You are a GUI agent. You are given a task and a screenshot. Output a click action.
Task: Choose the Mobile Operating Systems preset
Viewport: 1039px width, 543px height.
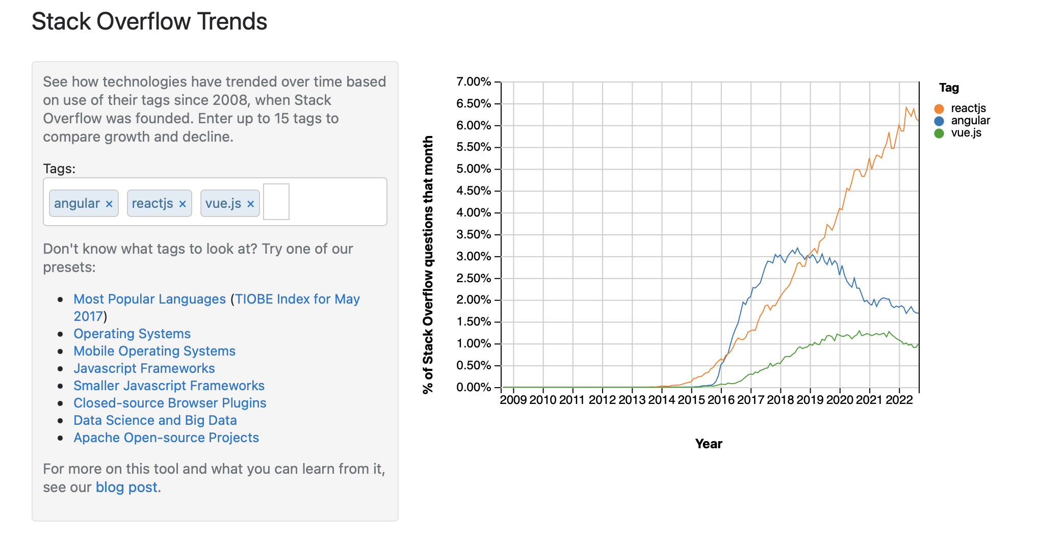(154, 351)
